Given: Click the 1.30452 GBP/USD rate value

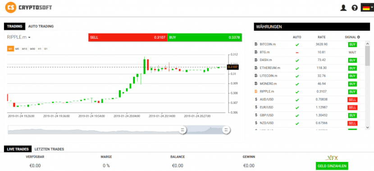Looking at the screenshot, I should (x=322, y=115).
